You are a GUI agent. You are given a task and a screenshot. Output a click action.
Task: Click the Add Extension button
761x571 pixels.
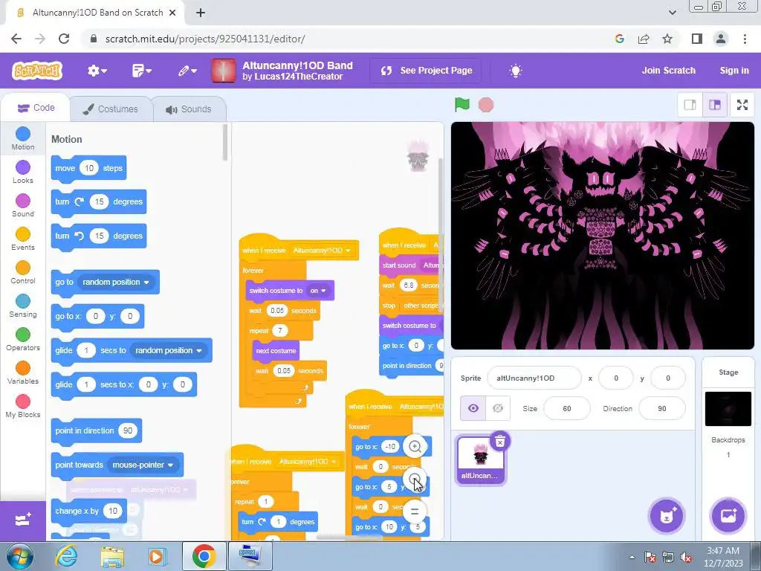(23, 520)
